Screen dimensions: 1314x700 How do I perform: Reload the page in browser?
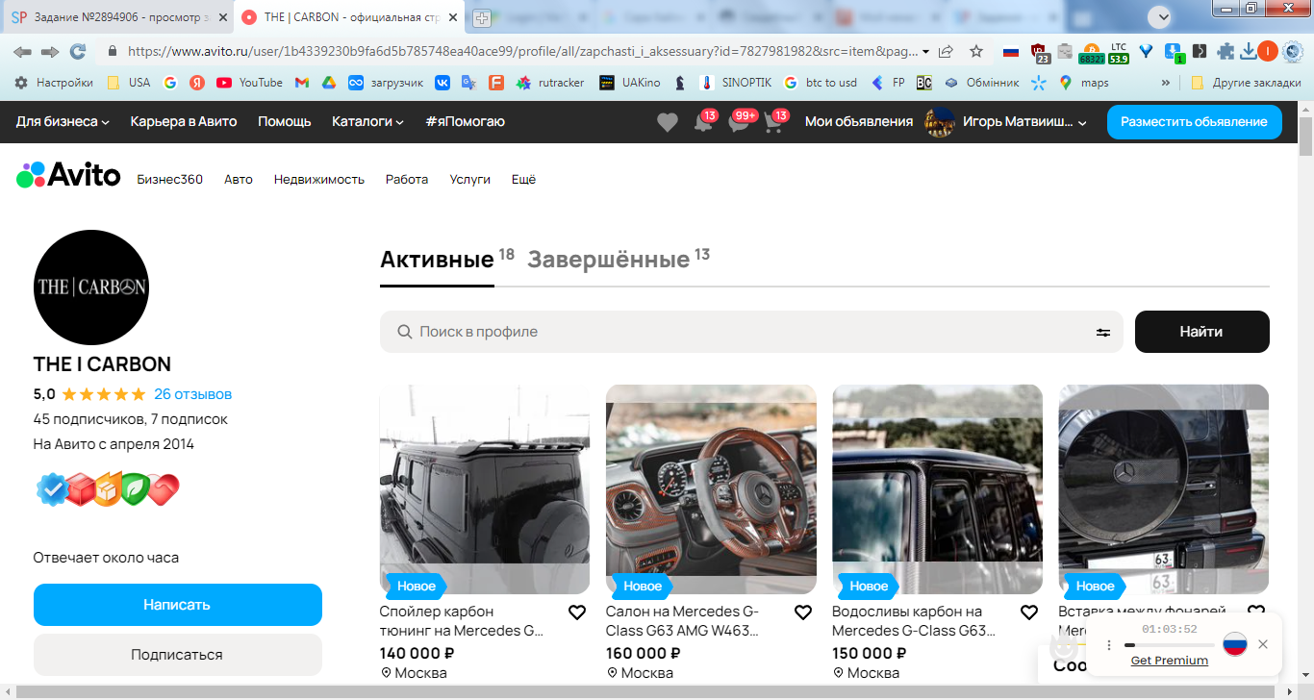tap(78, 51)
